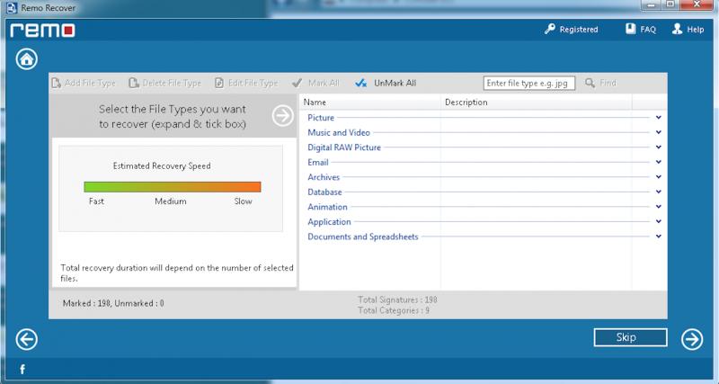Expand Documents and Spreadsheets chevron
Viewport: 719px width, 384px height.
[x=659, y=237]
